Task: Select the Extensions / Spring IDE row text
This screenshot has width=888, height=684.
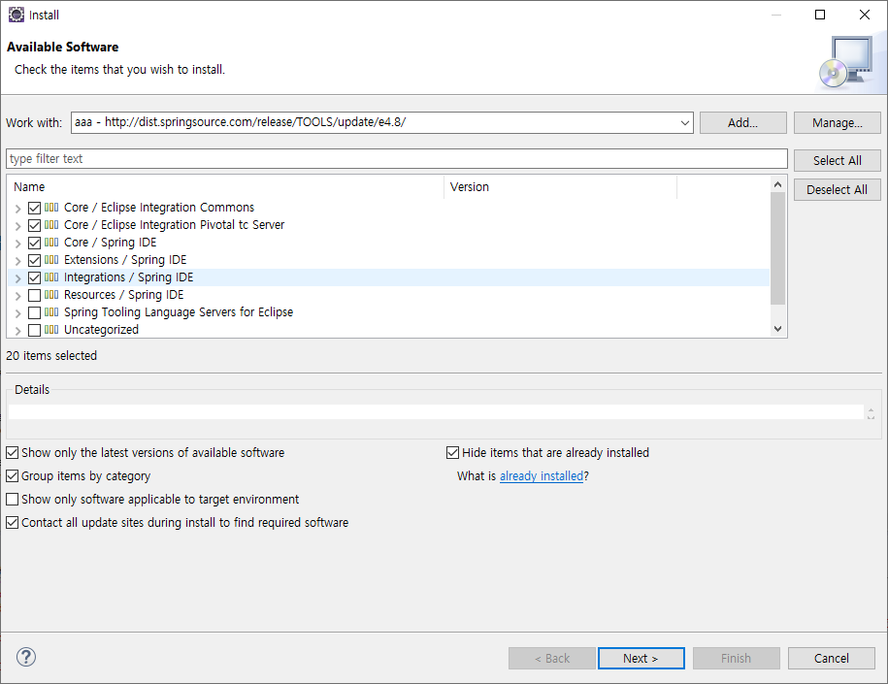Action: (125, 260)
